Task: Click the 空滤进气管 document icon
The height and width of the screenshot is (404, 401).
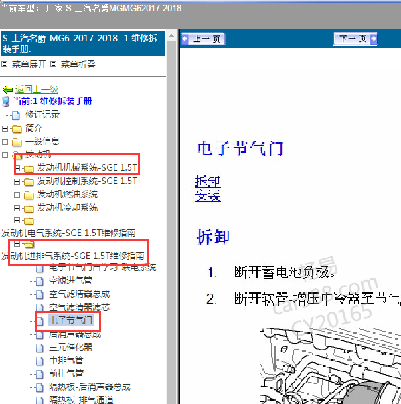Action: click(40, 281)
